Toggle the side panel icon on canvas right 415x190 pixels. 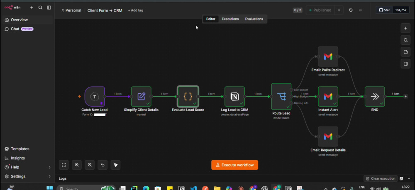click(x=405, y=64)
